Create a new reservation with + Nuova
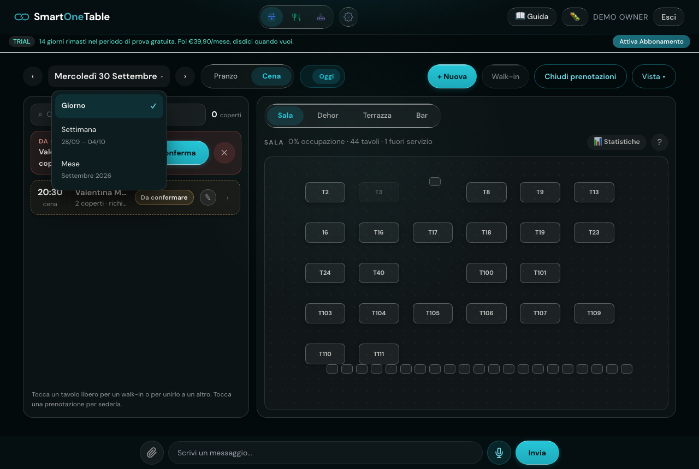This screenshot has height=469, width=699. [452, 76]
